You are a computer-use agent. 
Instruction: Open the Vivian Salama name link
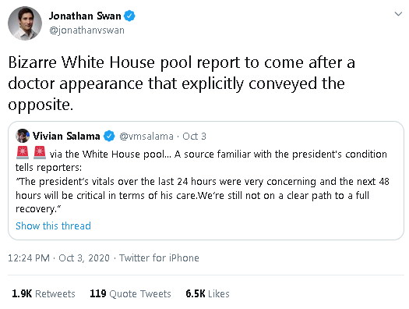[66, 136]
